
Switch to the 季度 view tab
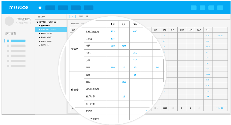81,16
